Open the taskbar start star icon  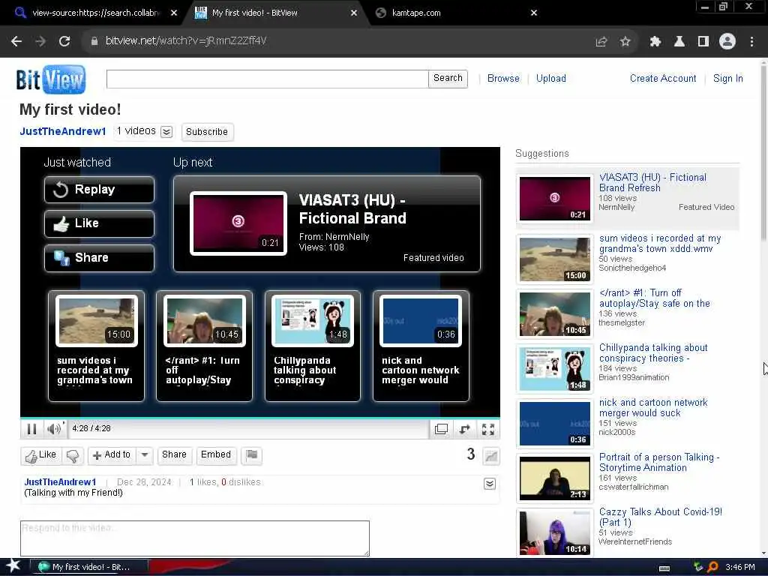point(13,566)
